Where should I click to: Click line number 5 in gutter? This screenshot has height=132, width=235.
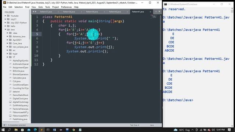37,34
